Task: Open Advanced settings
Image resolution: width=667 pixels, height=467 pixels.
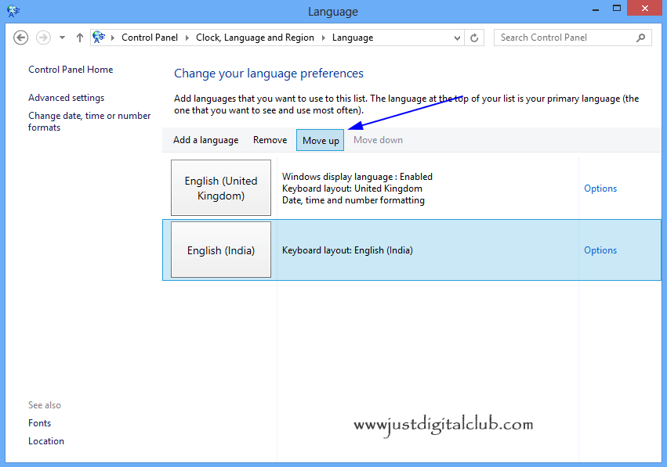Action: [x=67, y=98]
